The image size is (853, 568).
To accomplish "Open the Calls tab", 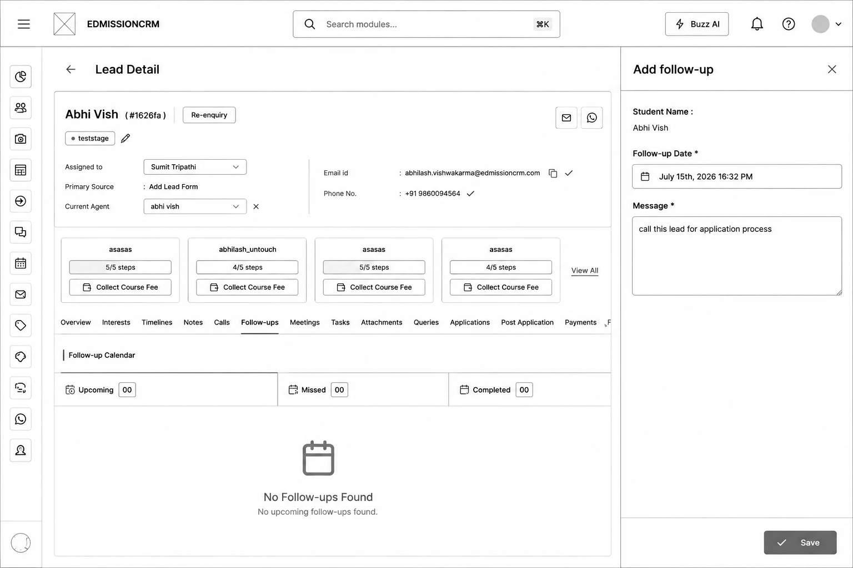I will coord(222,322).
